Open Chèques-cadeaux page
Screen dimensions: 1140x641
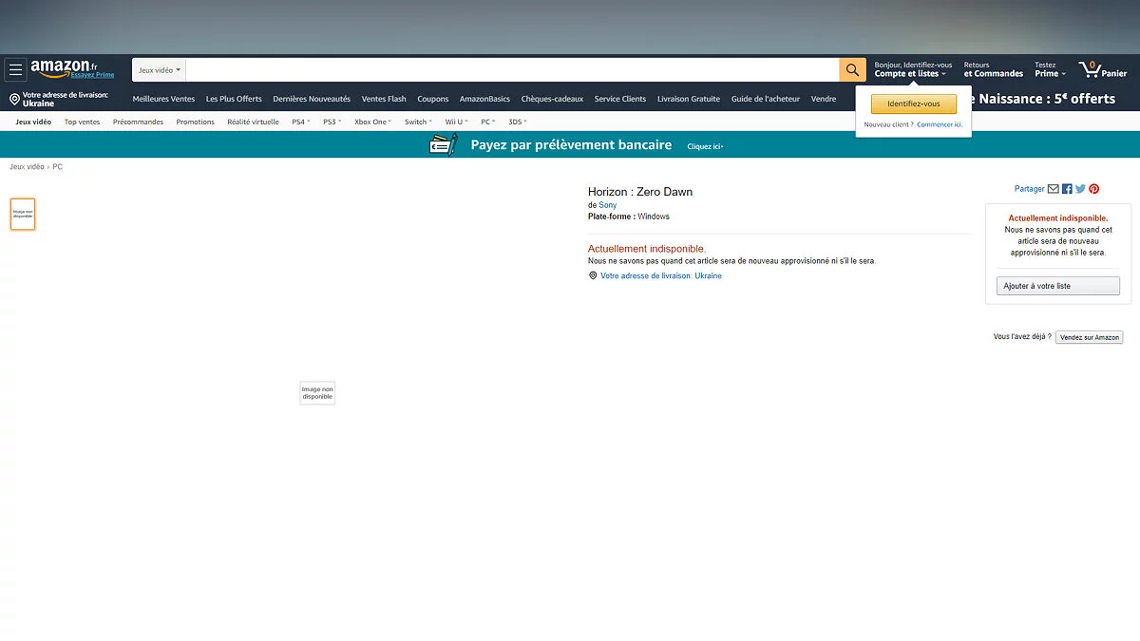[x=552, y=99]
